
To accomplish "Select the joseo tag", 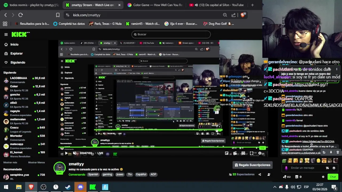I will click(120, 174).
